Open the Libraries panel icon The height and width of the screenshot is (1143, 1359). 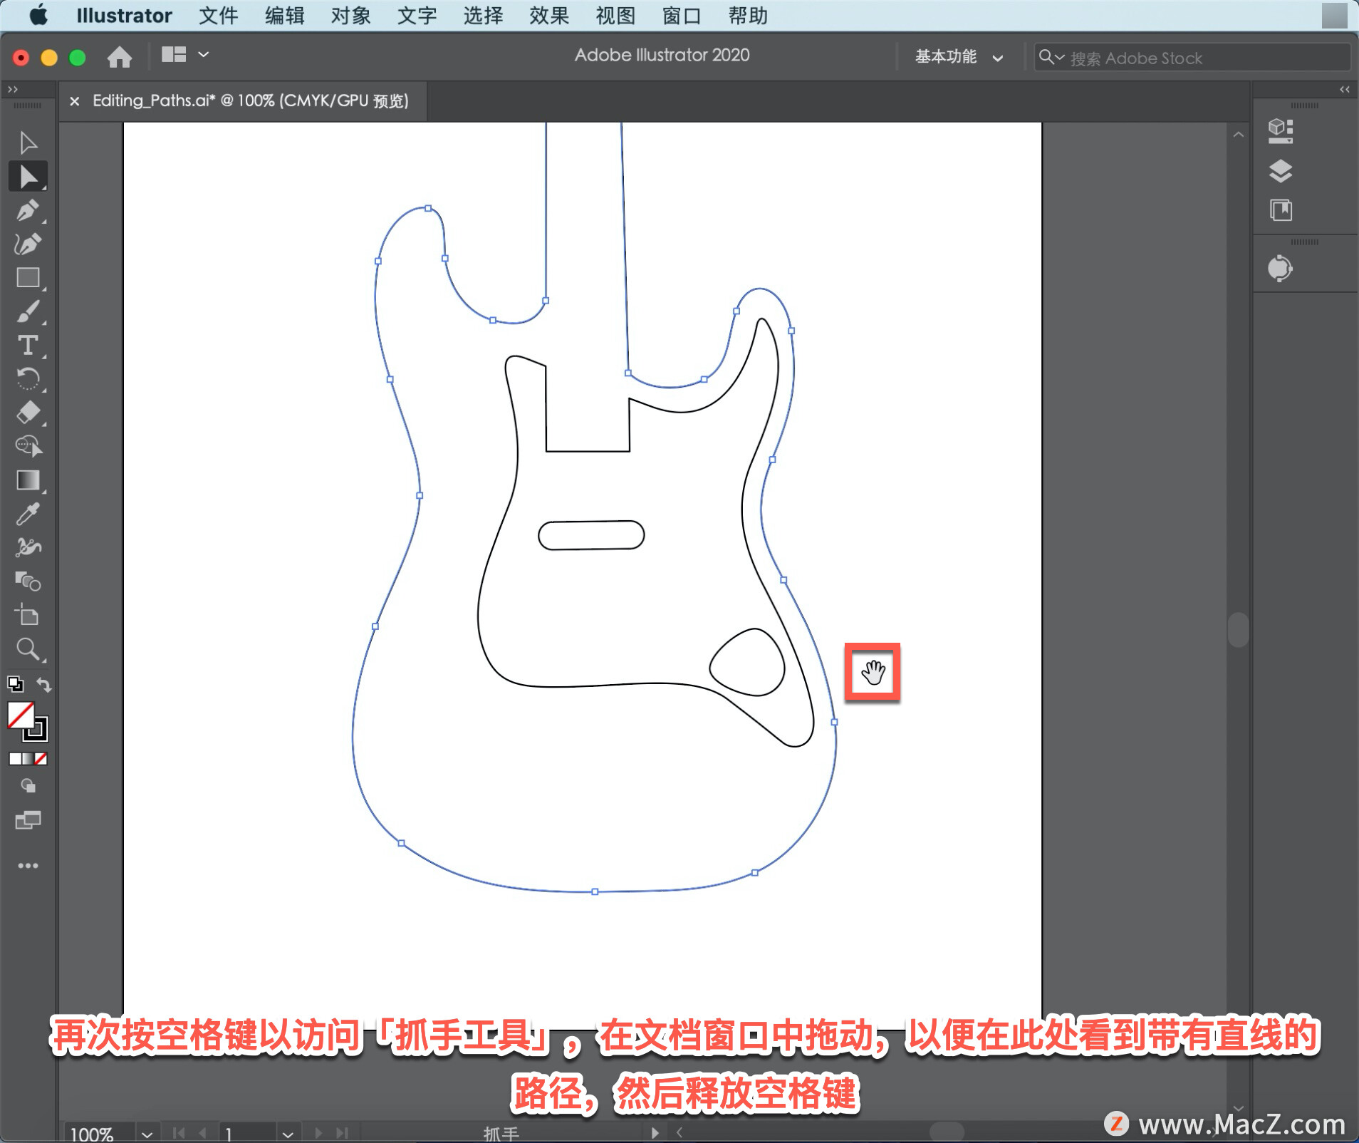tap(1280, 210)
